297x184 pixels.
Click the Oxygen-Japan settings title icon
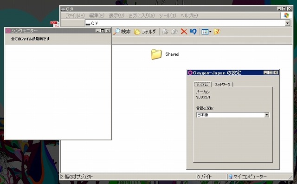point(190,72)
